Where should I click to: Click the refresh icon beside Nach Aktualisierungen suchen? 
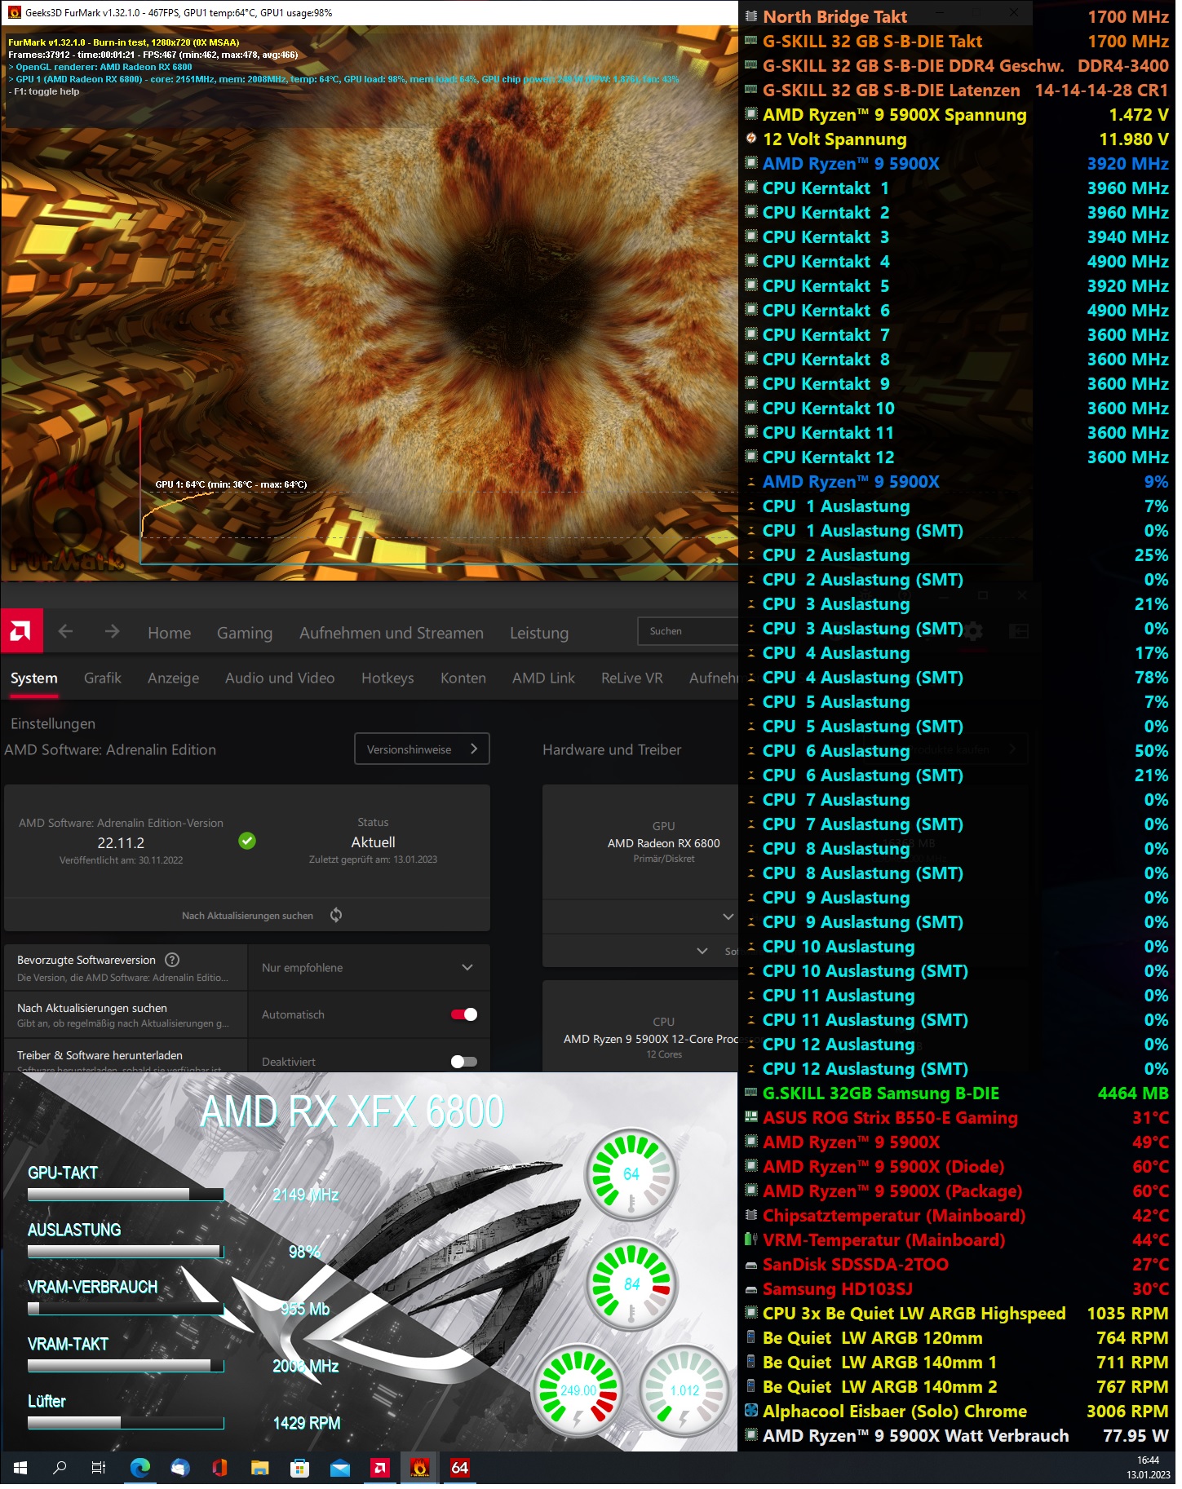click(x=336, y=916)
